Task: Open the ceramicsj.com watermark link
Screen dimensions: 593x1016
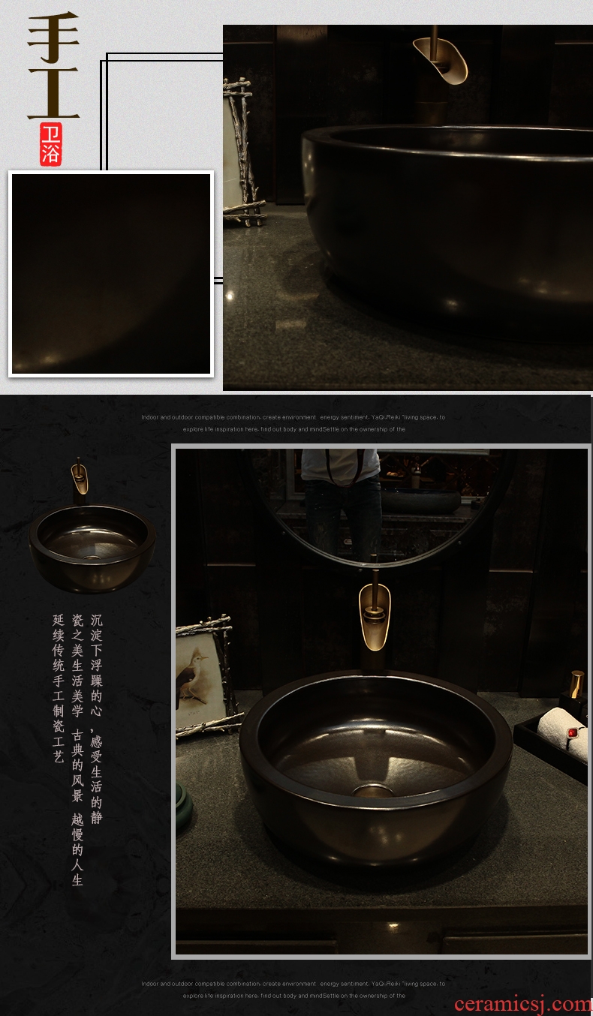Action: pos(522,1004)
